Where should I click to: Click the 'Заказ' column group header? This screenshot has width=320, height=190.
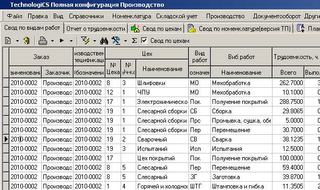tap(41, 57)
